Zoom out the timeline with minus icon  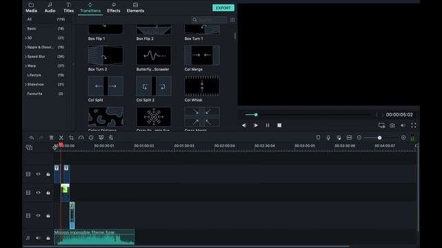click(x=359, y=138)
